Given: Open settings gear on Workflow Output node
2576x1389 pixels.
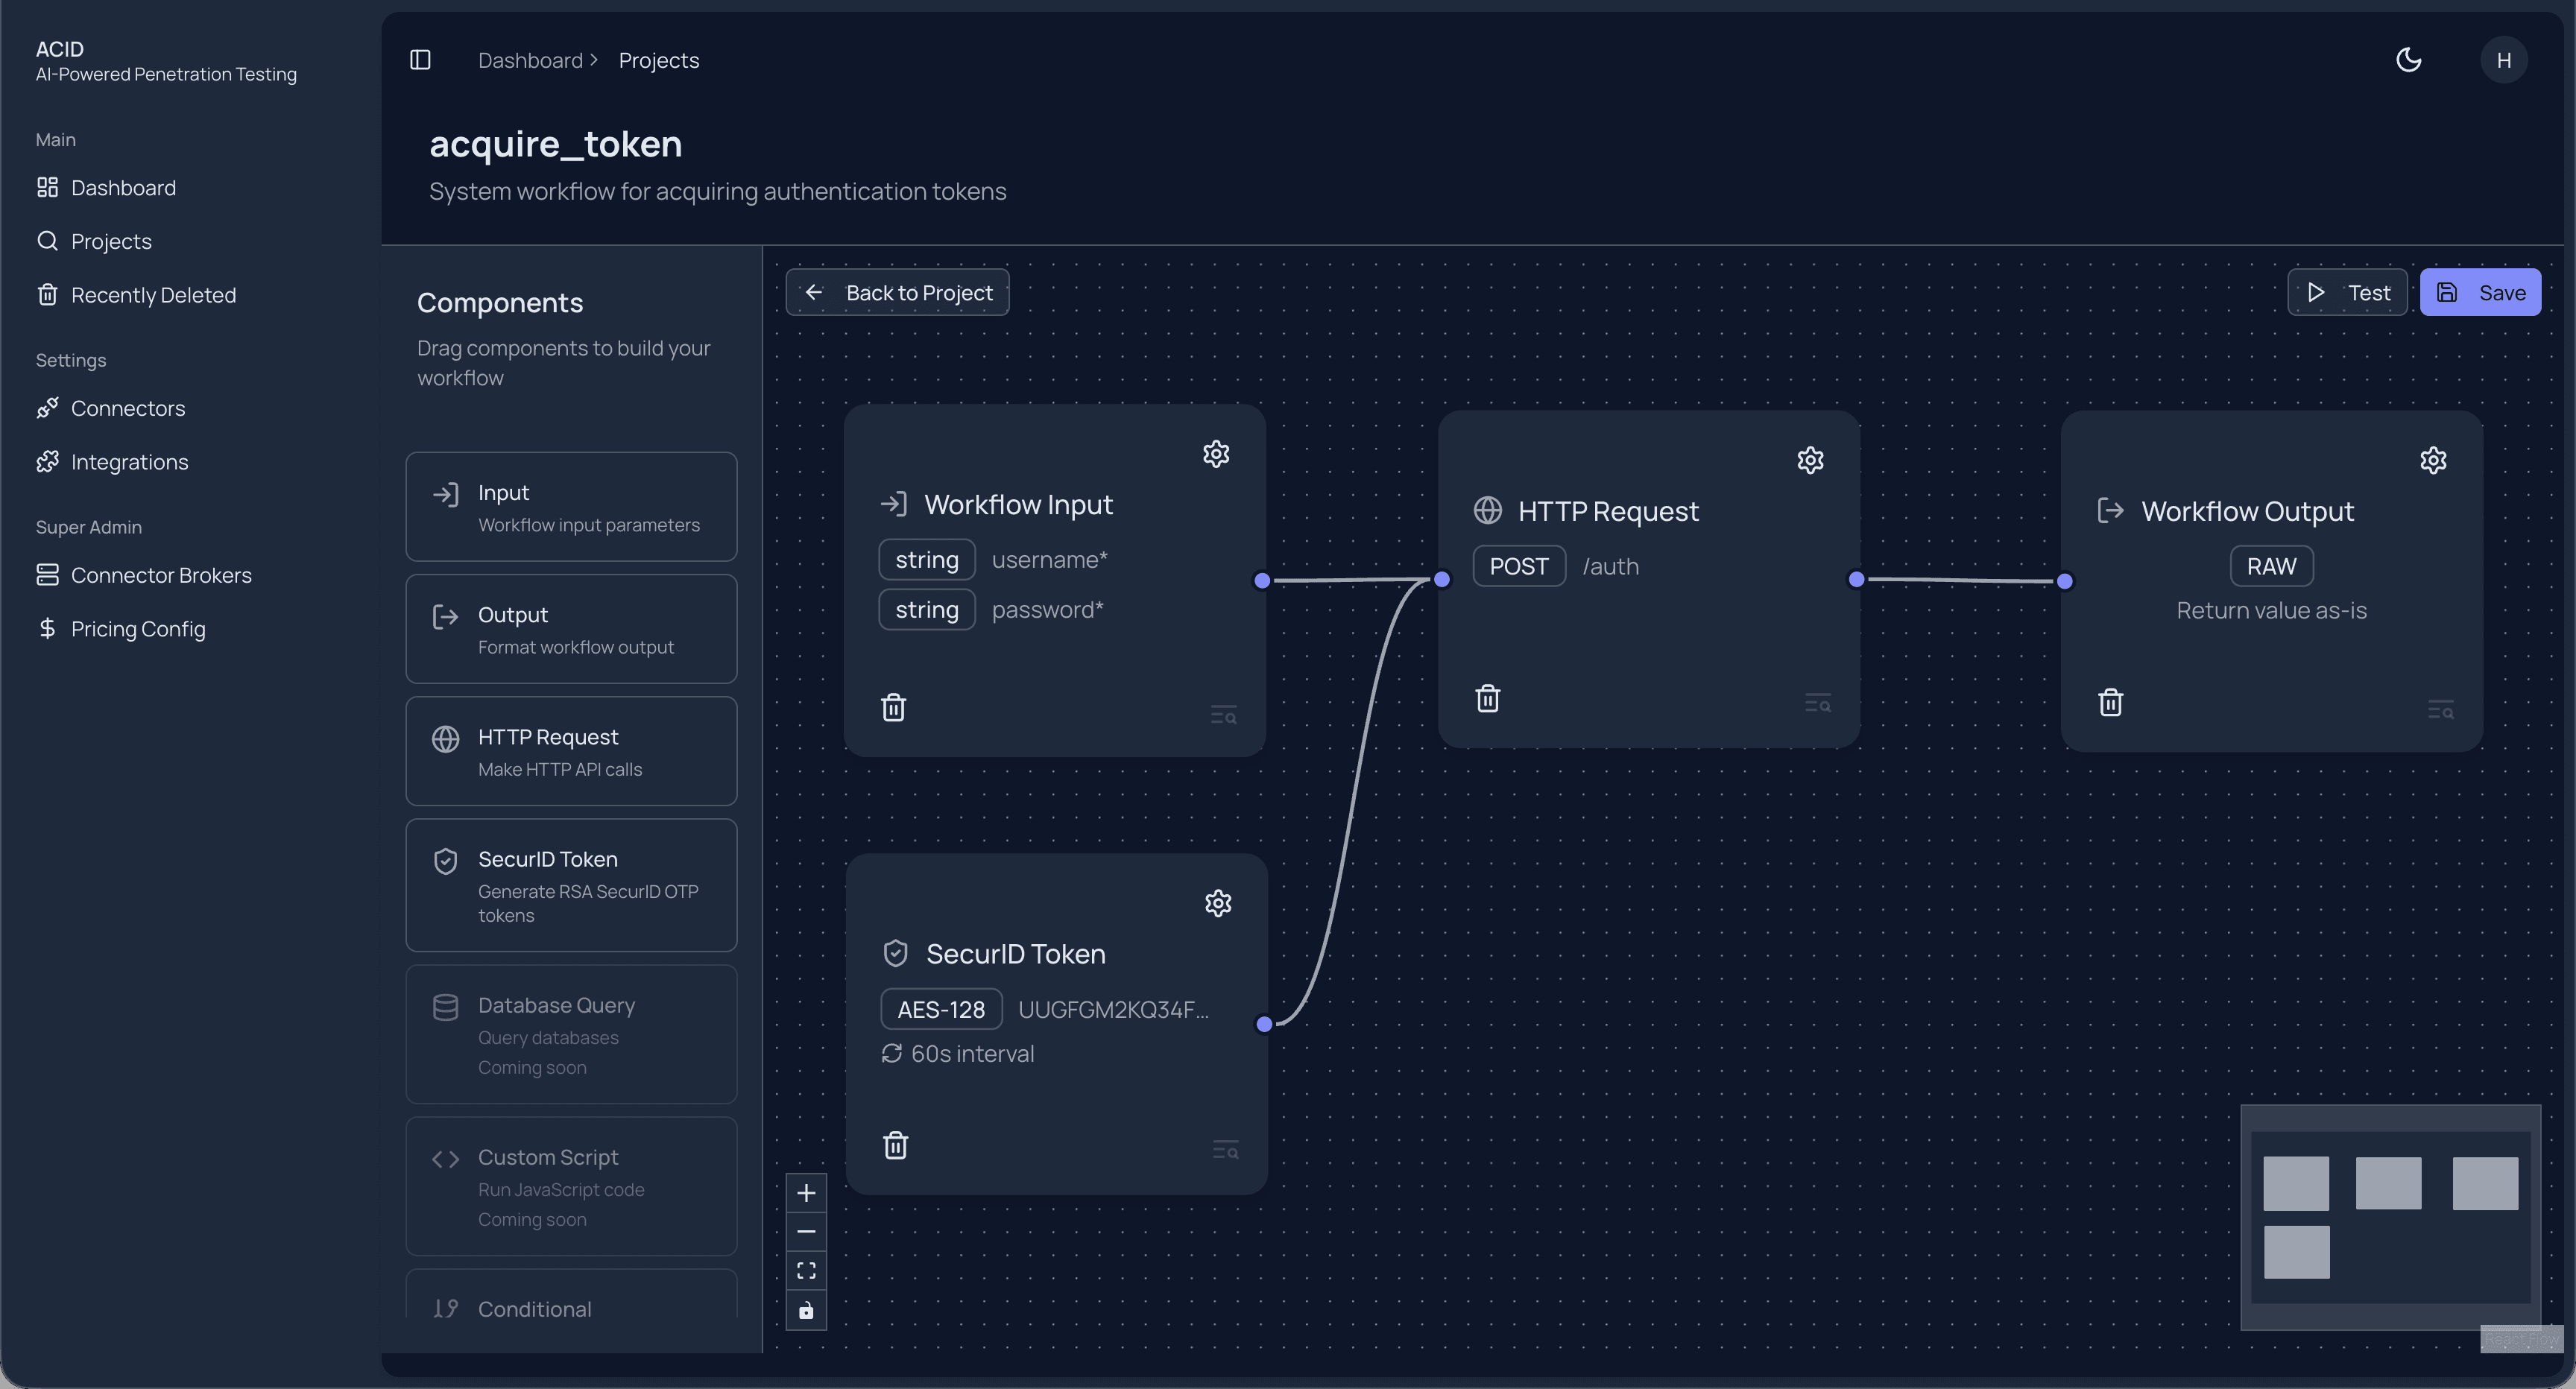Looking at the screenshot, I should (x=2433, y=460).
